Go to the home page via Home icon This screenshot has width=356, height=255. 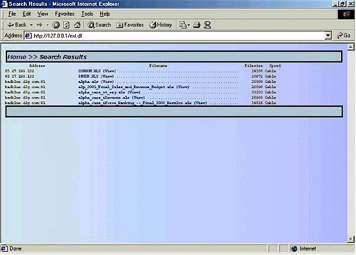(x=77, y=25)
